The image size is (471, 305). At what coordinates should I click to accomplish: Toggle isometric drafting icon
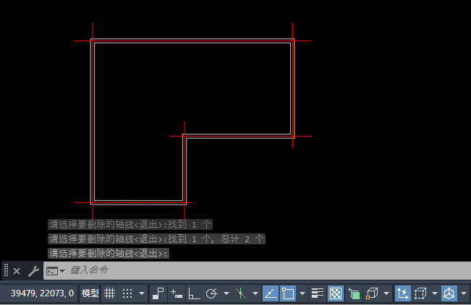[x=241, y=293]
